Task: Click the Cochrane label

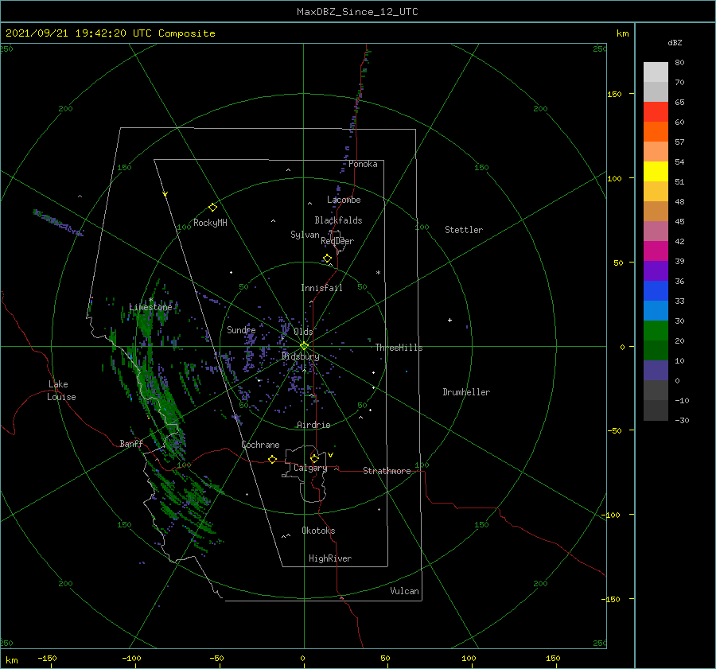Action: coord(260,445)
